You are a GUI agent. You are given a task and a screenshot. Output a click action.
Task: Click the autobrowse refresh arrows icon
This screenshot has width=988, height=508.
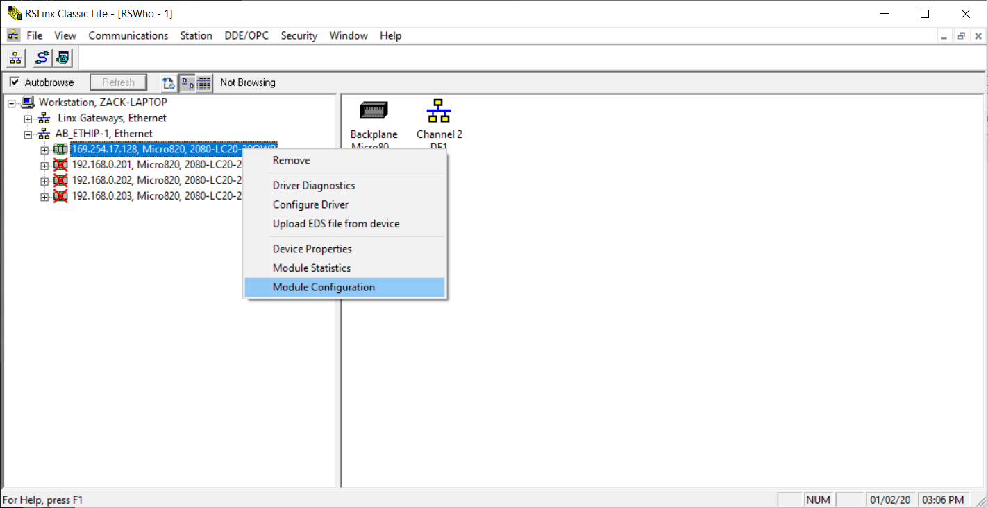pos(168,83)
